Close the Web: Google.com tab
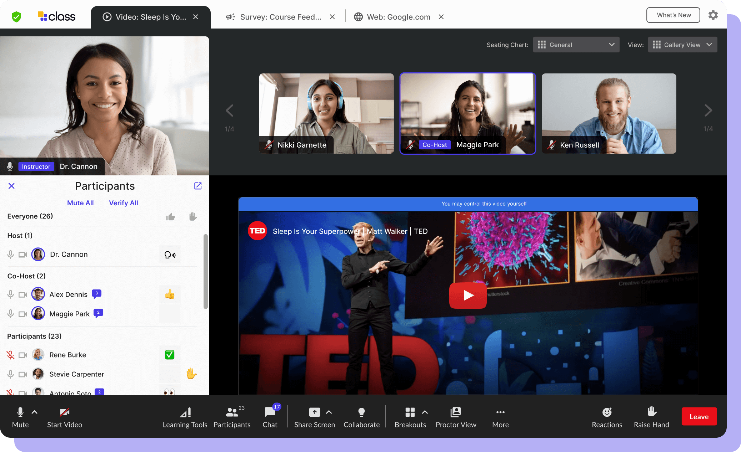 (x=441, y=17)
